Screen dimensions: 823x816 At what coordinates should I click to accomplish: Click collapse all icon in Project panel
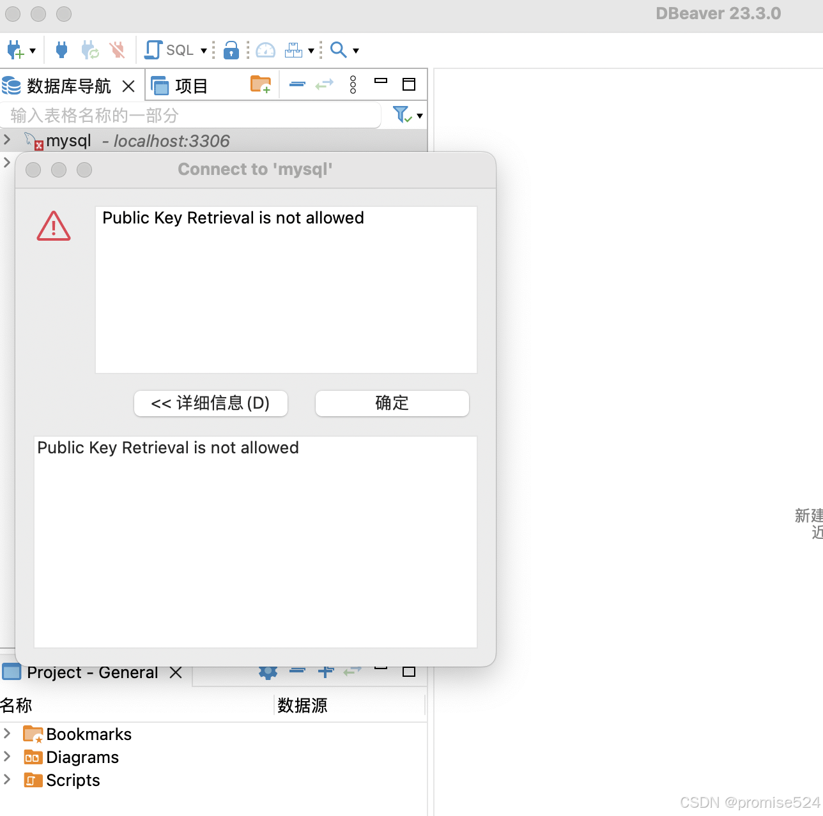pos(297,670)
